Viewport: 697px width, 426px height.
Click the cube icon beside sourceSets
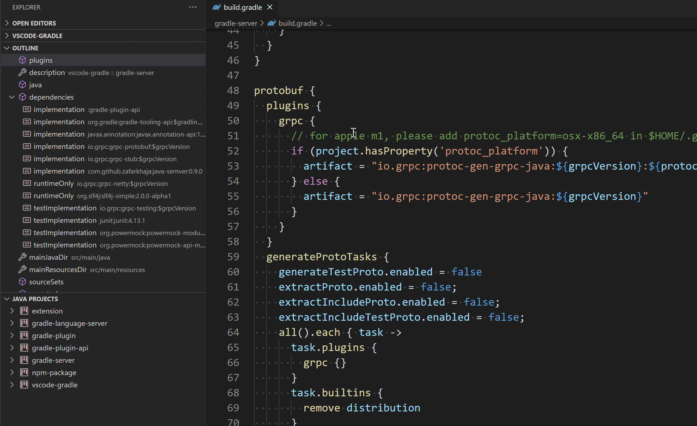pyautogui.click(x=22, y=282)
